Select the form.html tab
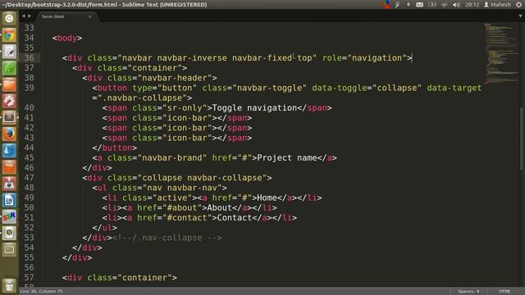 [x=66, y=16]
